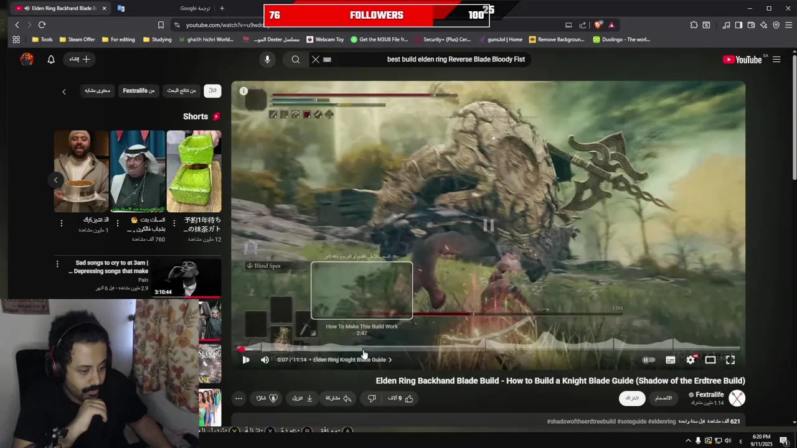797x448 pixels.
Task: Open YouTube hamburger guide menu
Action: tap(776, 59)
